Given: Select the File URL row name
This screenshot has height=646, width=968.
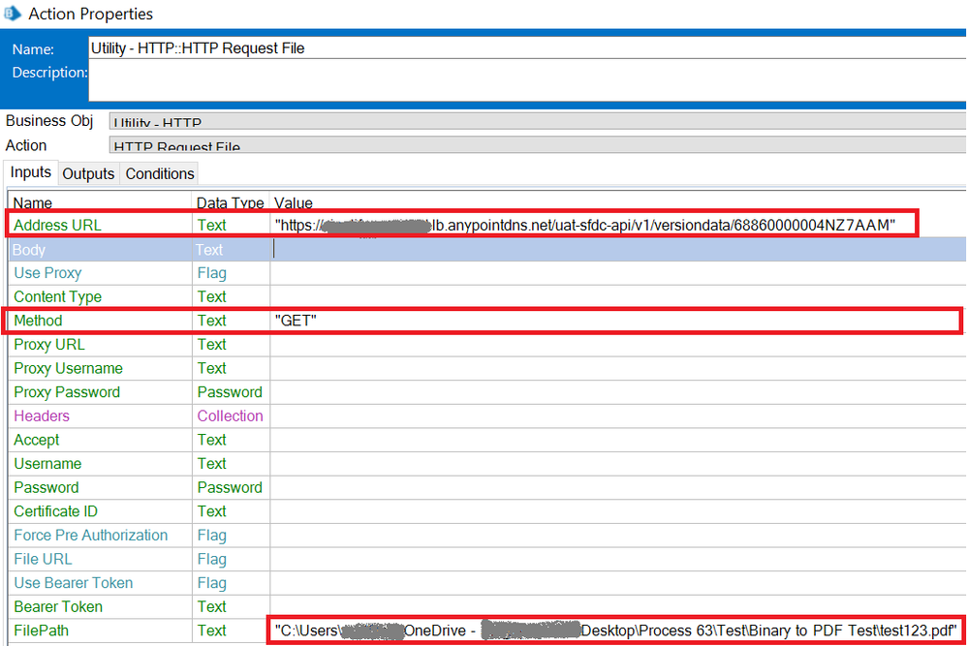Looking at the screenshot, I should click(x=43, y=559).
